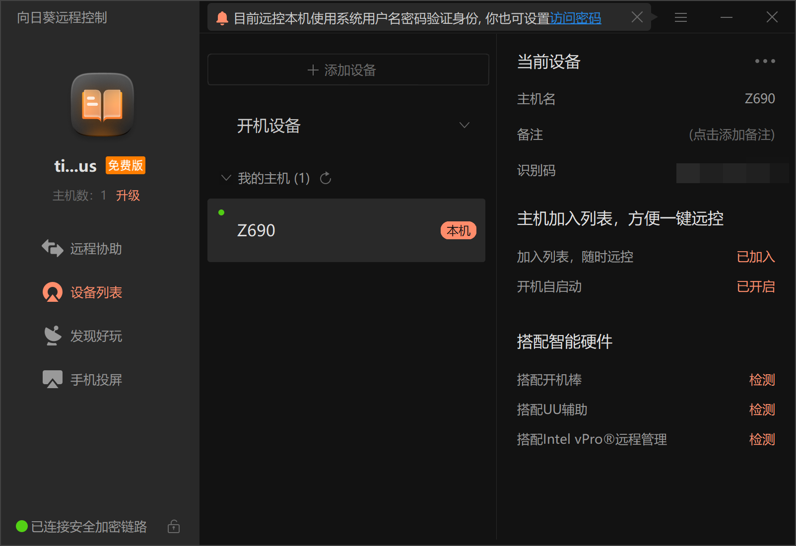
Task: Click the 远程协助 arrows icon
Action: [x=53, y=248]
